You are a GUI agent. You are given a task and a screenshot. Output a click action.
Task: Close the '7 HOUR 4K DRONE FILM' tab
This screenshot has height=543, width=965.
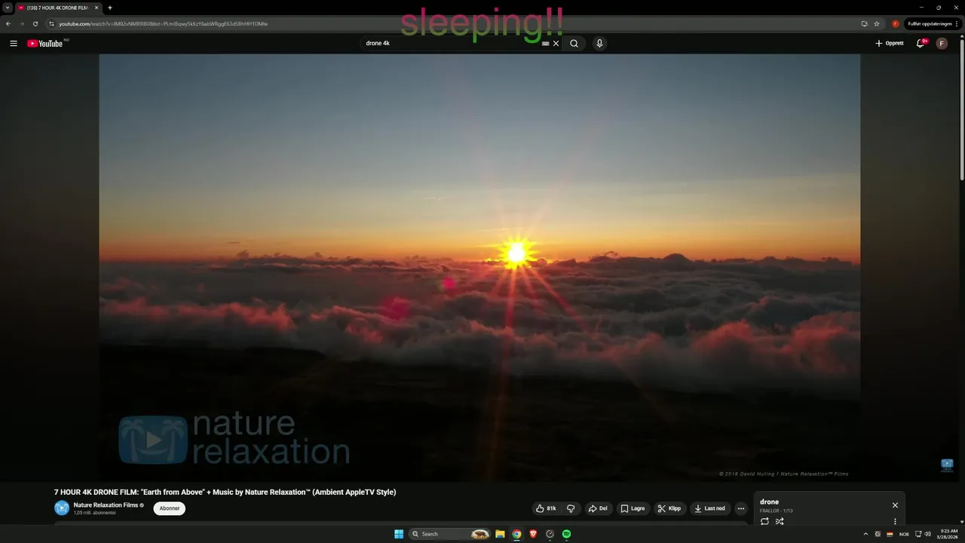[x=96, y=8]
